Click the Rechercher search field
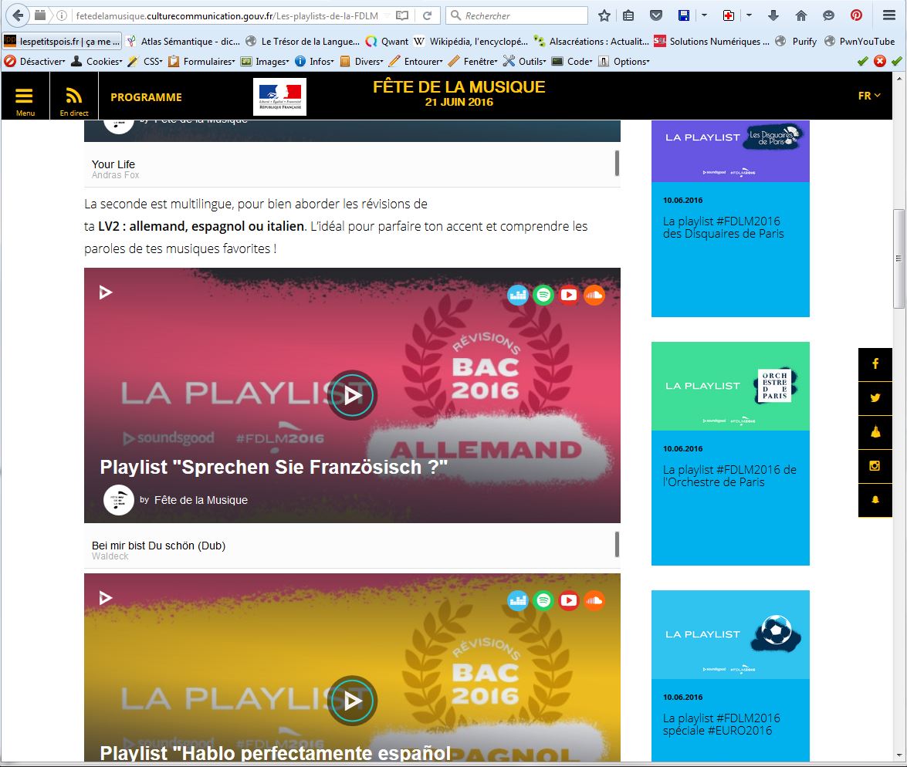Screen dimensions: 907x767 coord(516,15)
